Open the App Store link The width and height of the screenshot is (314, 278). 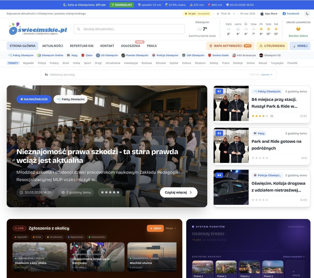[x=269, y=14]
